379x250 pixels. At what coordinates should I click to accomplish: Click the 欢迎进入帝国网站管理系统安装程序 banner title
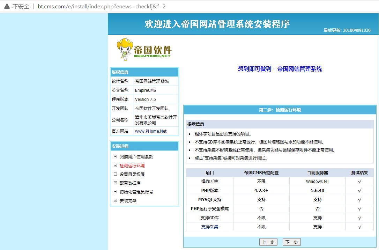(217, 24)
